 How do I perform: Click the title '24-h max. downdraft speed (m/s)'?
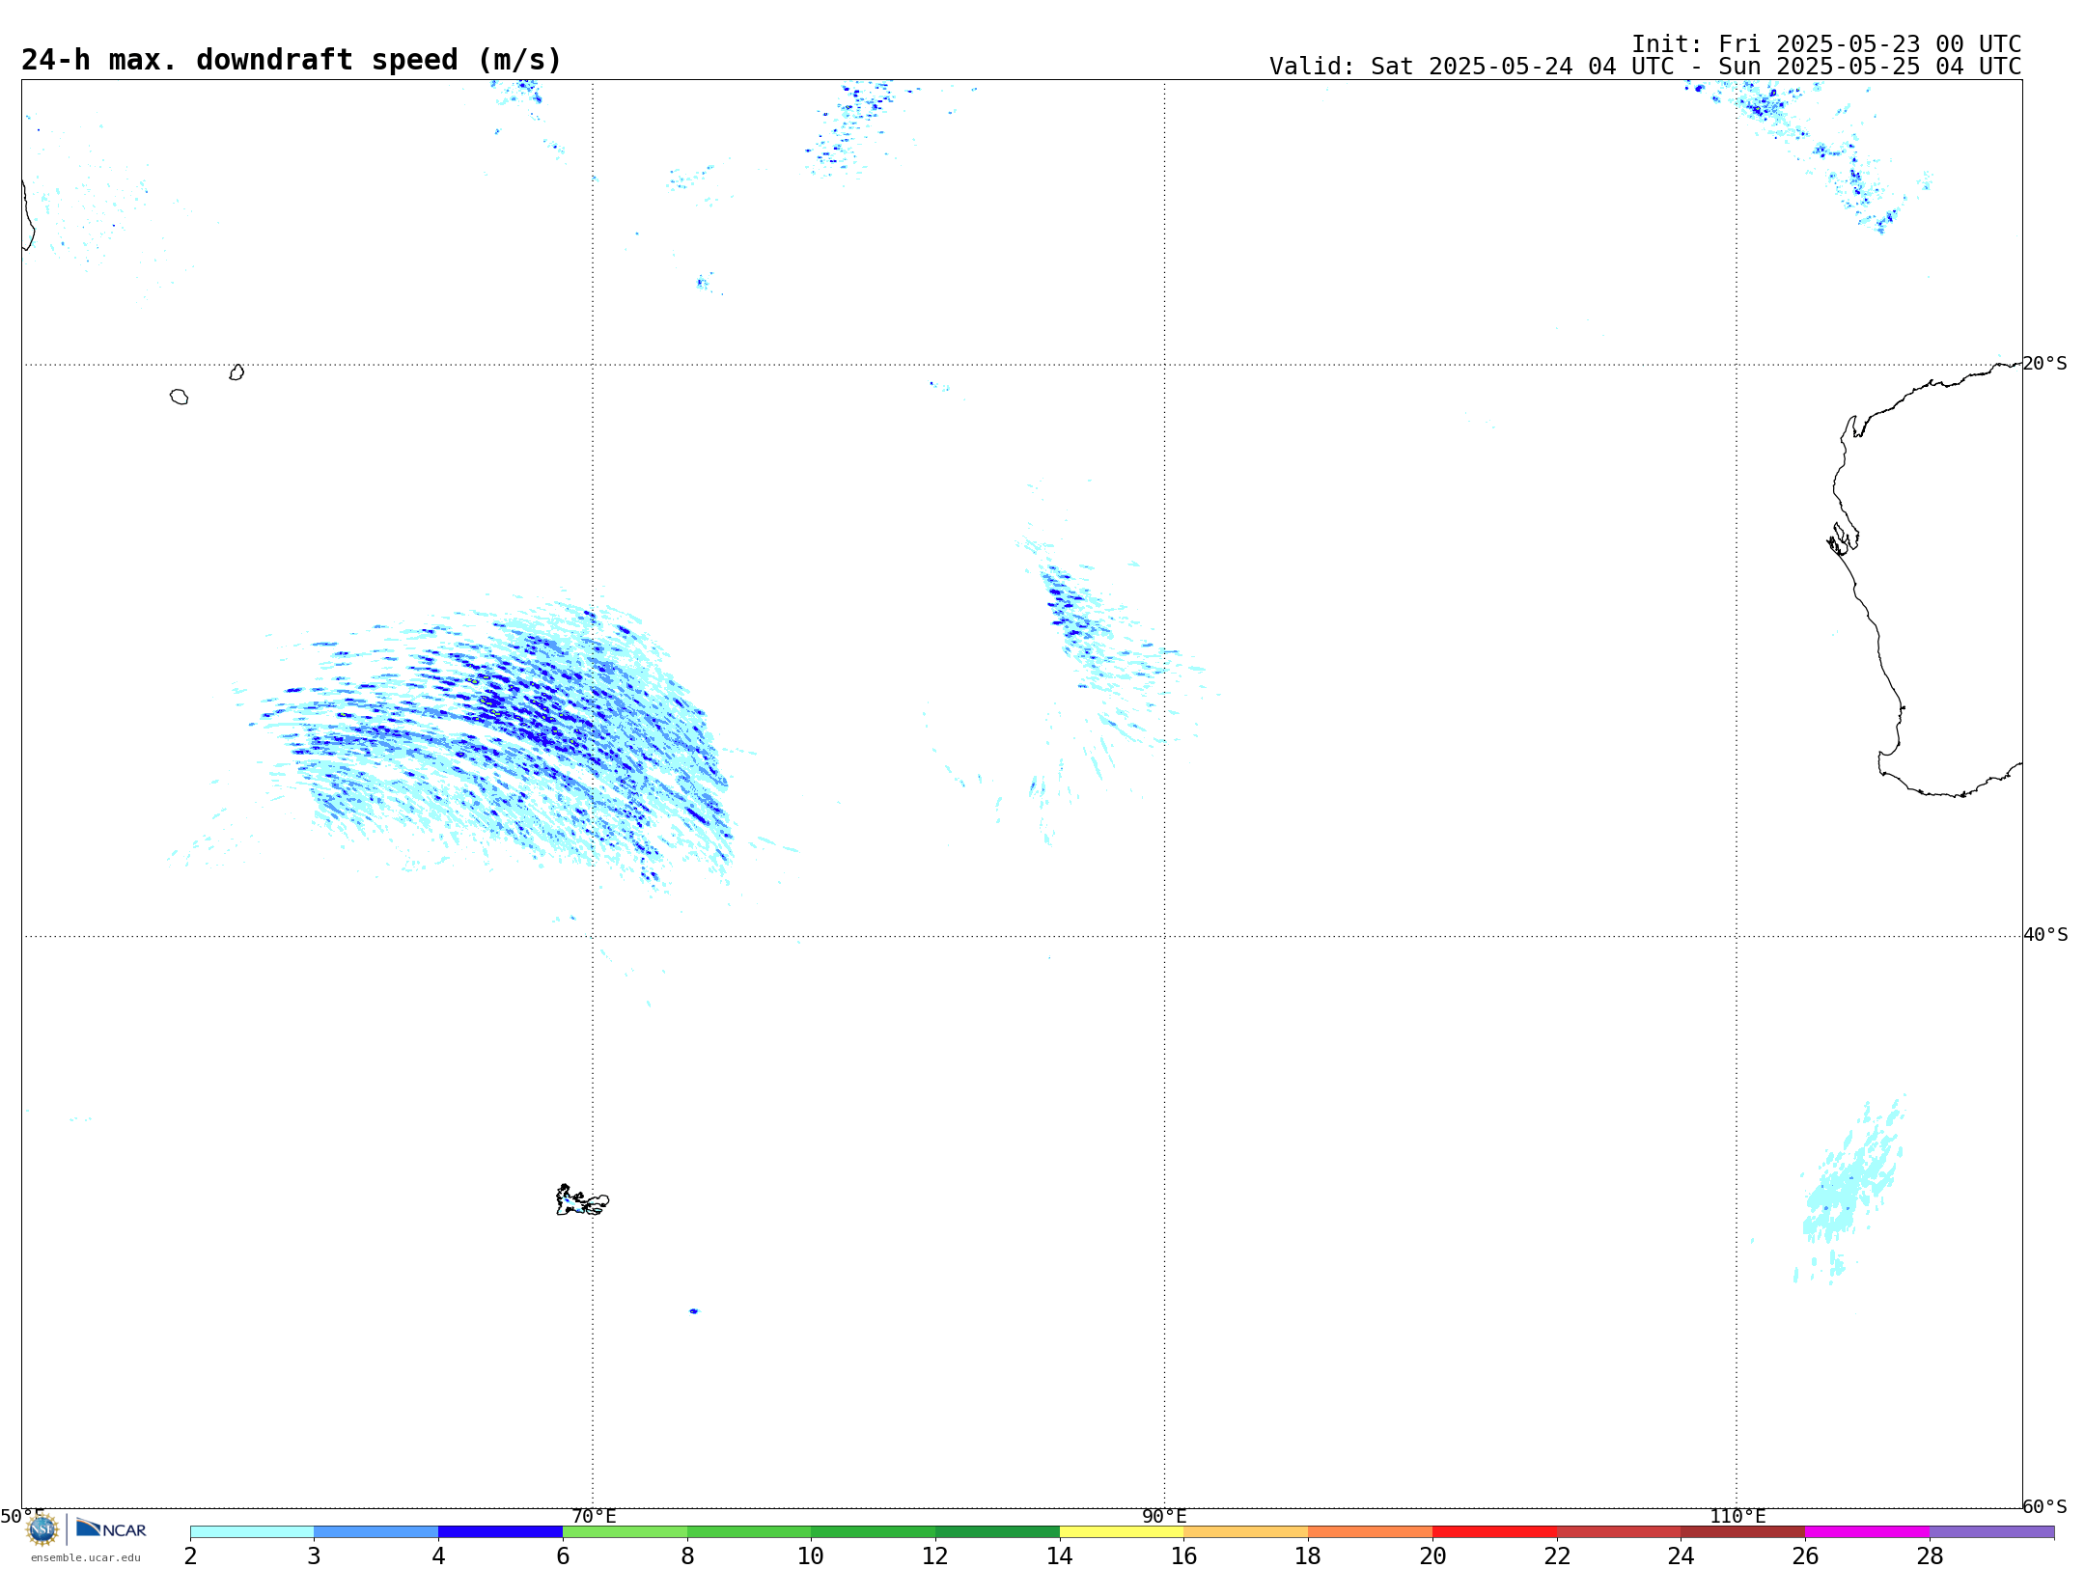[x=292, y=60]
